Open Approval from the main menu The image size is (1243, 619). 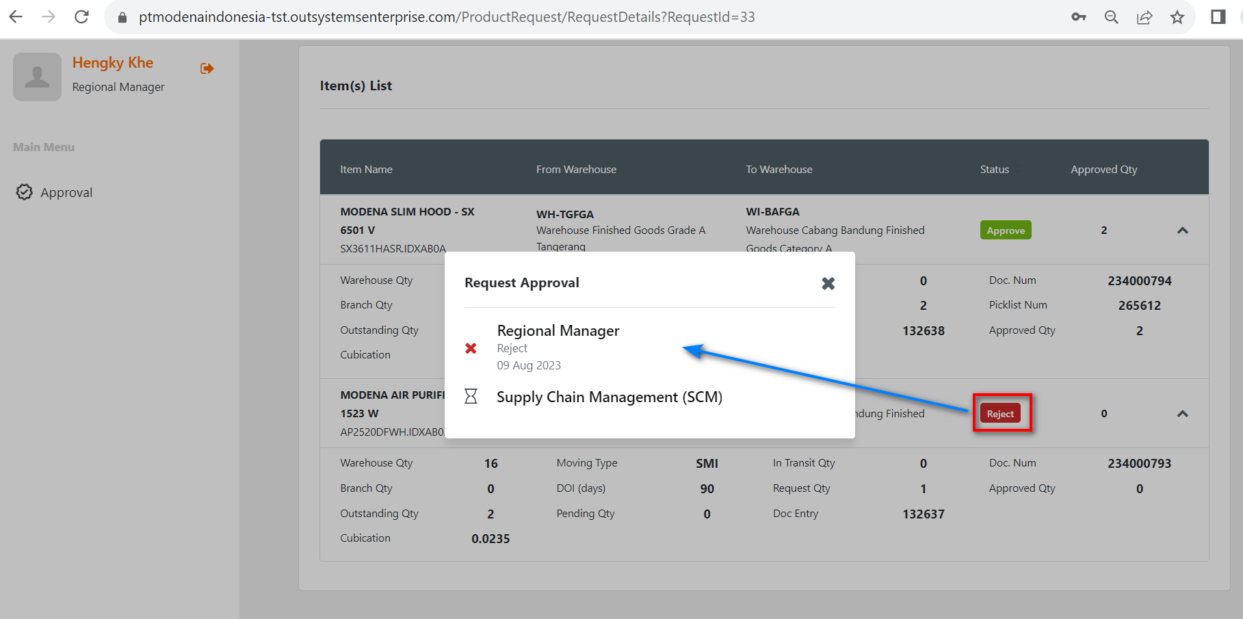coord(66,193)
